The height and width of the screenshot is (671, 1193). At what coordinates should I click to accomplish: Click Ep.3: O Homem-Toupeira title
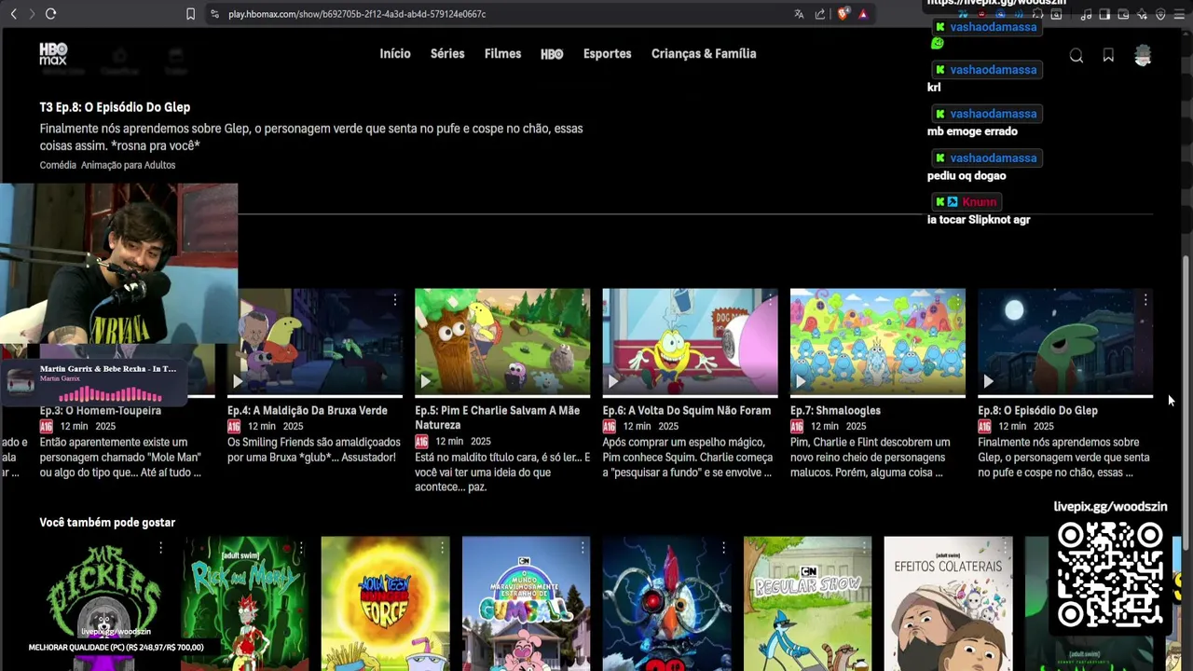click(101, 410)
